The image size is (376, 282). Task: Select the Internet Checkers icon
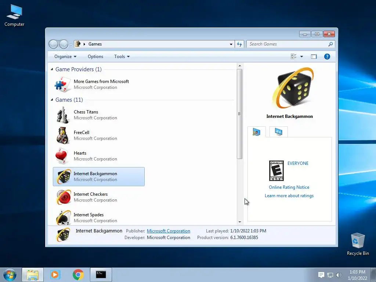tap(64, 197)
